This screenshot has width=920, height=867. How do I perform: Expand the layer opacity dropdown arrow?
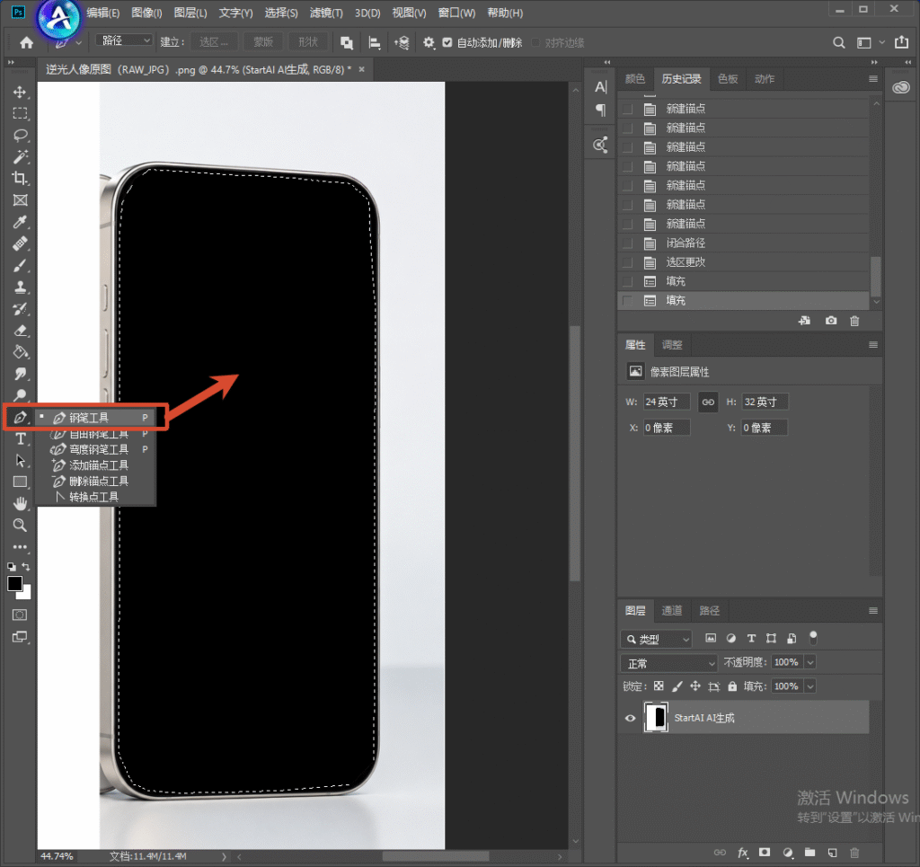(x=810, y=662)
